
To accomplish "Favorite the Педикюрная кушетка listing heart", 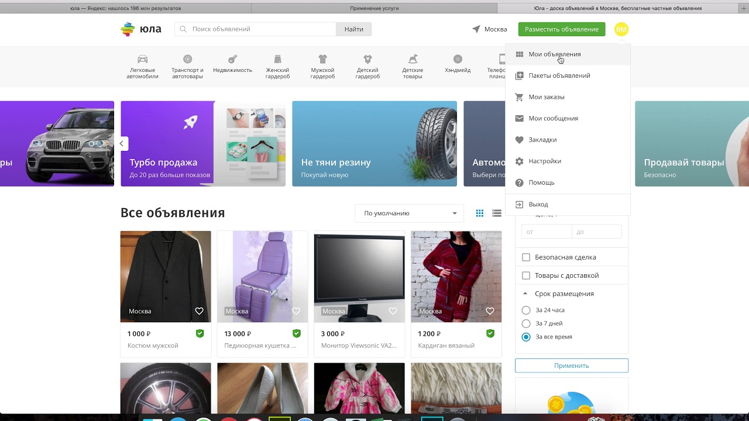I will pyautogui.click(x=296, y=311).
